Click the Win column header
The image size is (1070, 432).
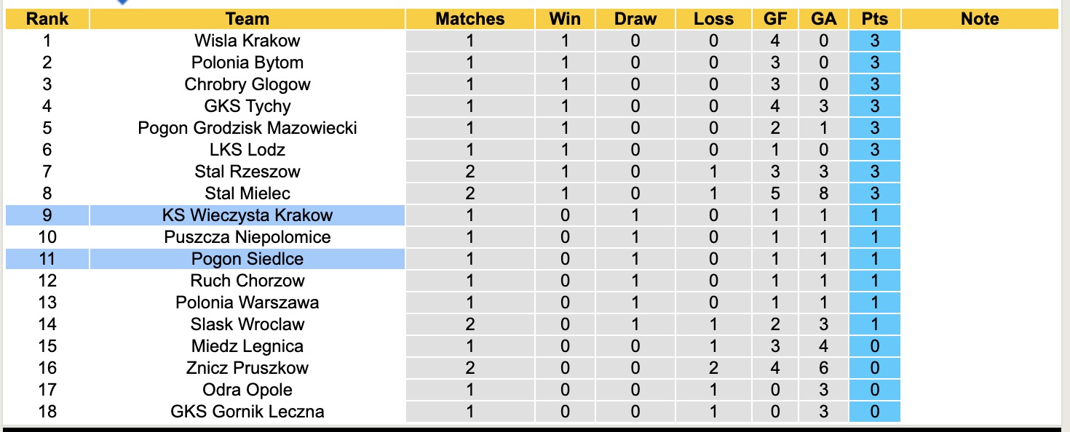pos(566,19)
